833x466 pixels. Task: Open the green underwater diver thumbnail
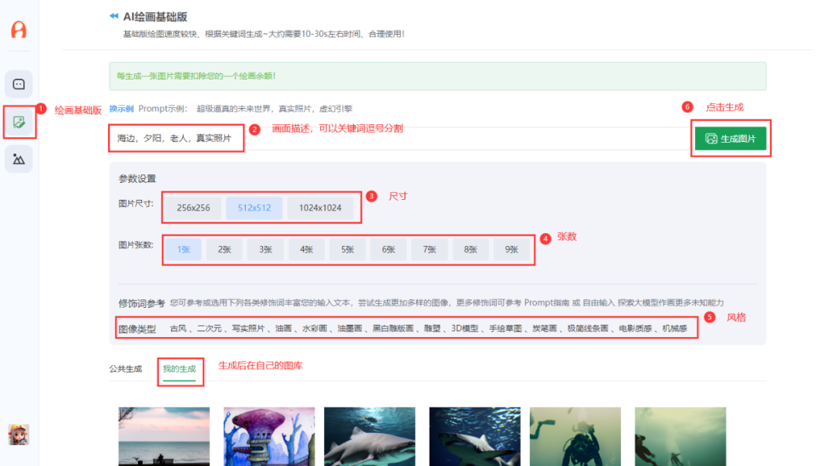[575, 437]
